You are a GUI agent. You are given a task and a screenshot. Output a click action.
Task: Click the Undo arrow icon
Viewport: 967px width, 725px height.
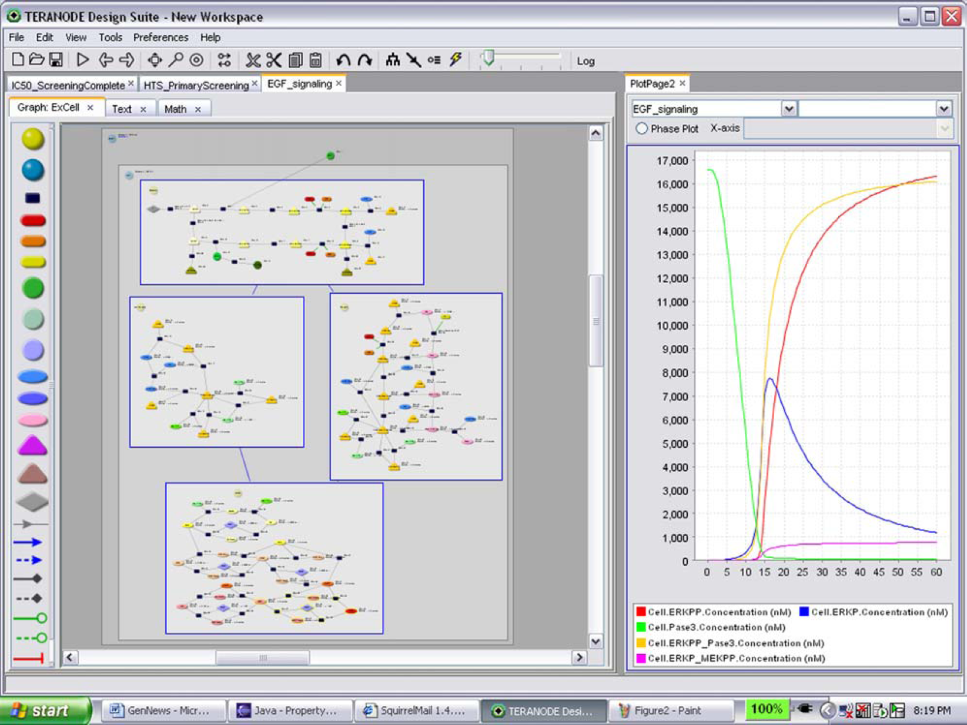click(343, 60)
